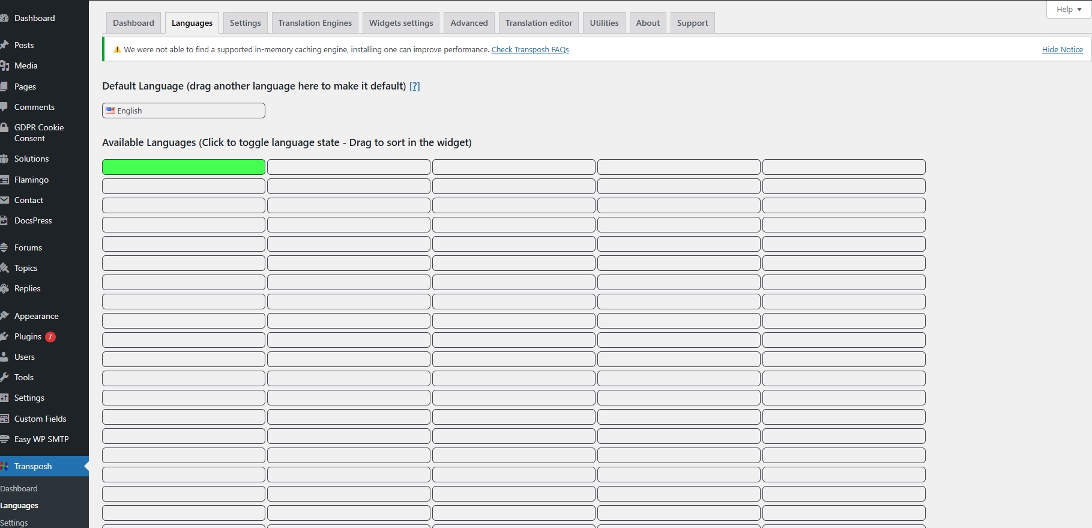This screenshot has height=528, width=1092.
Task: Open the Widgets settings tab
Action: [400, 23]
